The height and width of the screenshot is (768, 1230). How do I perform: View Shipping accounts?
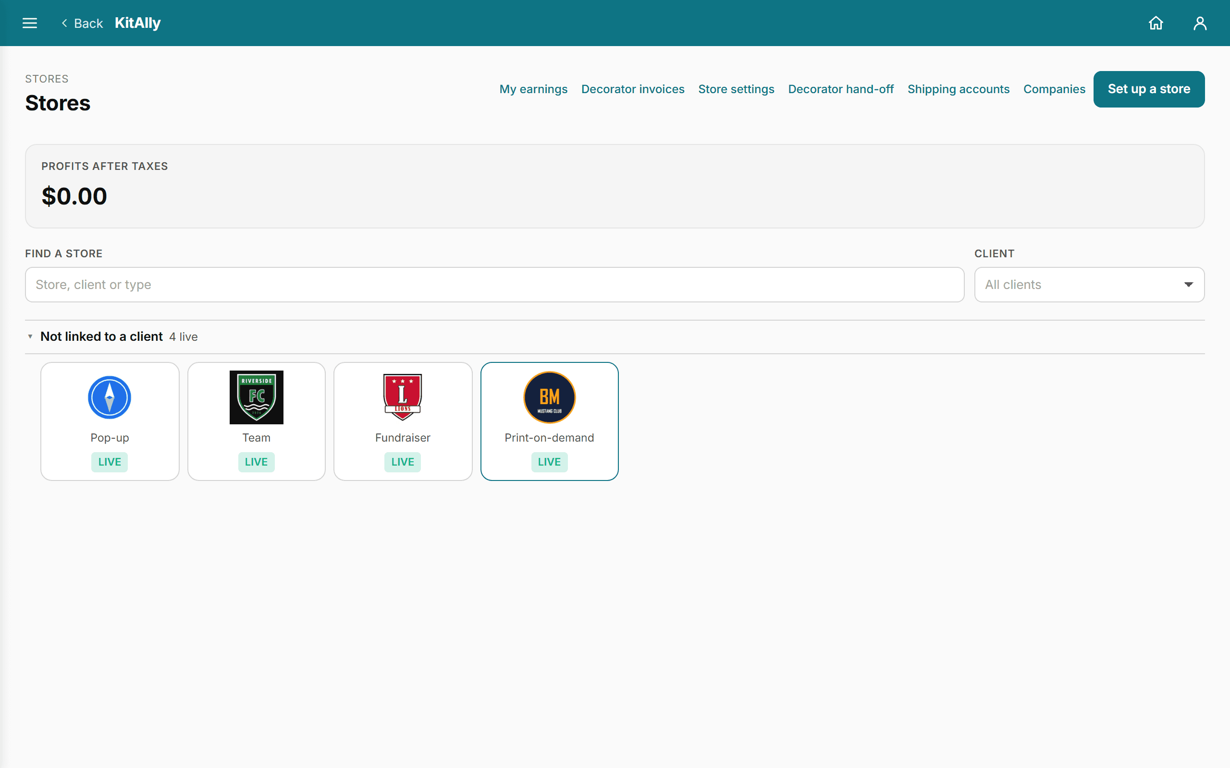pos(958,89)
